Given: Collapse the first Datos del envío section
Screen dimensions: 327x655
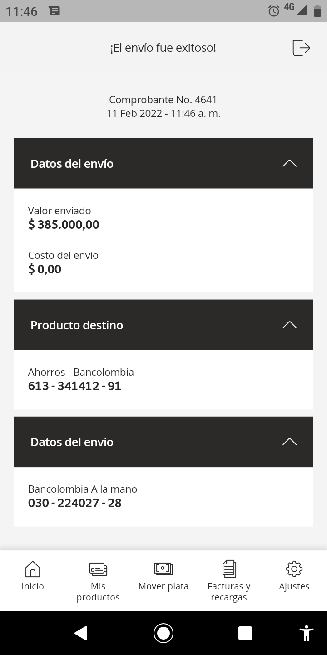Looking at the screenshot, I should pos(289,163).
